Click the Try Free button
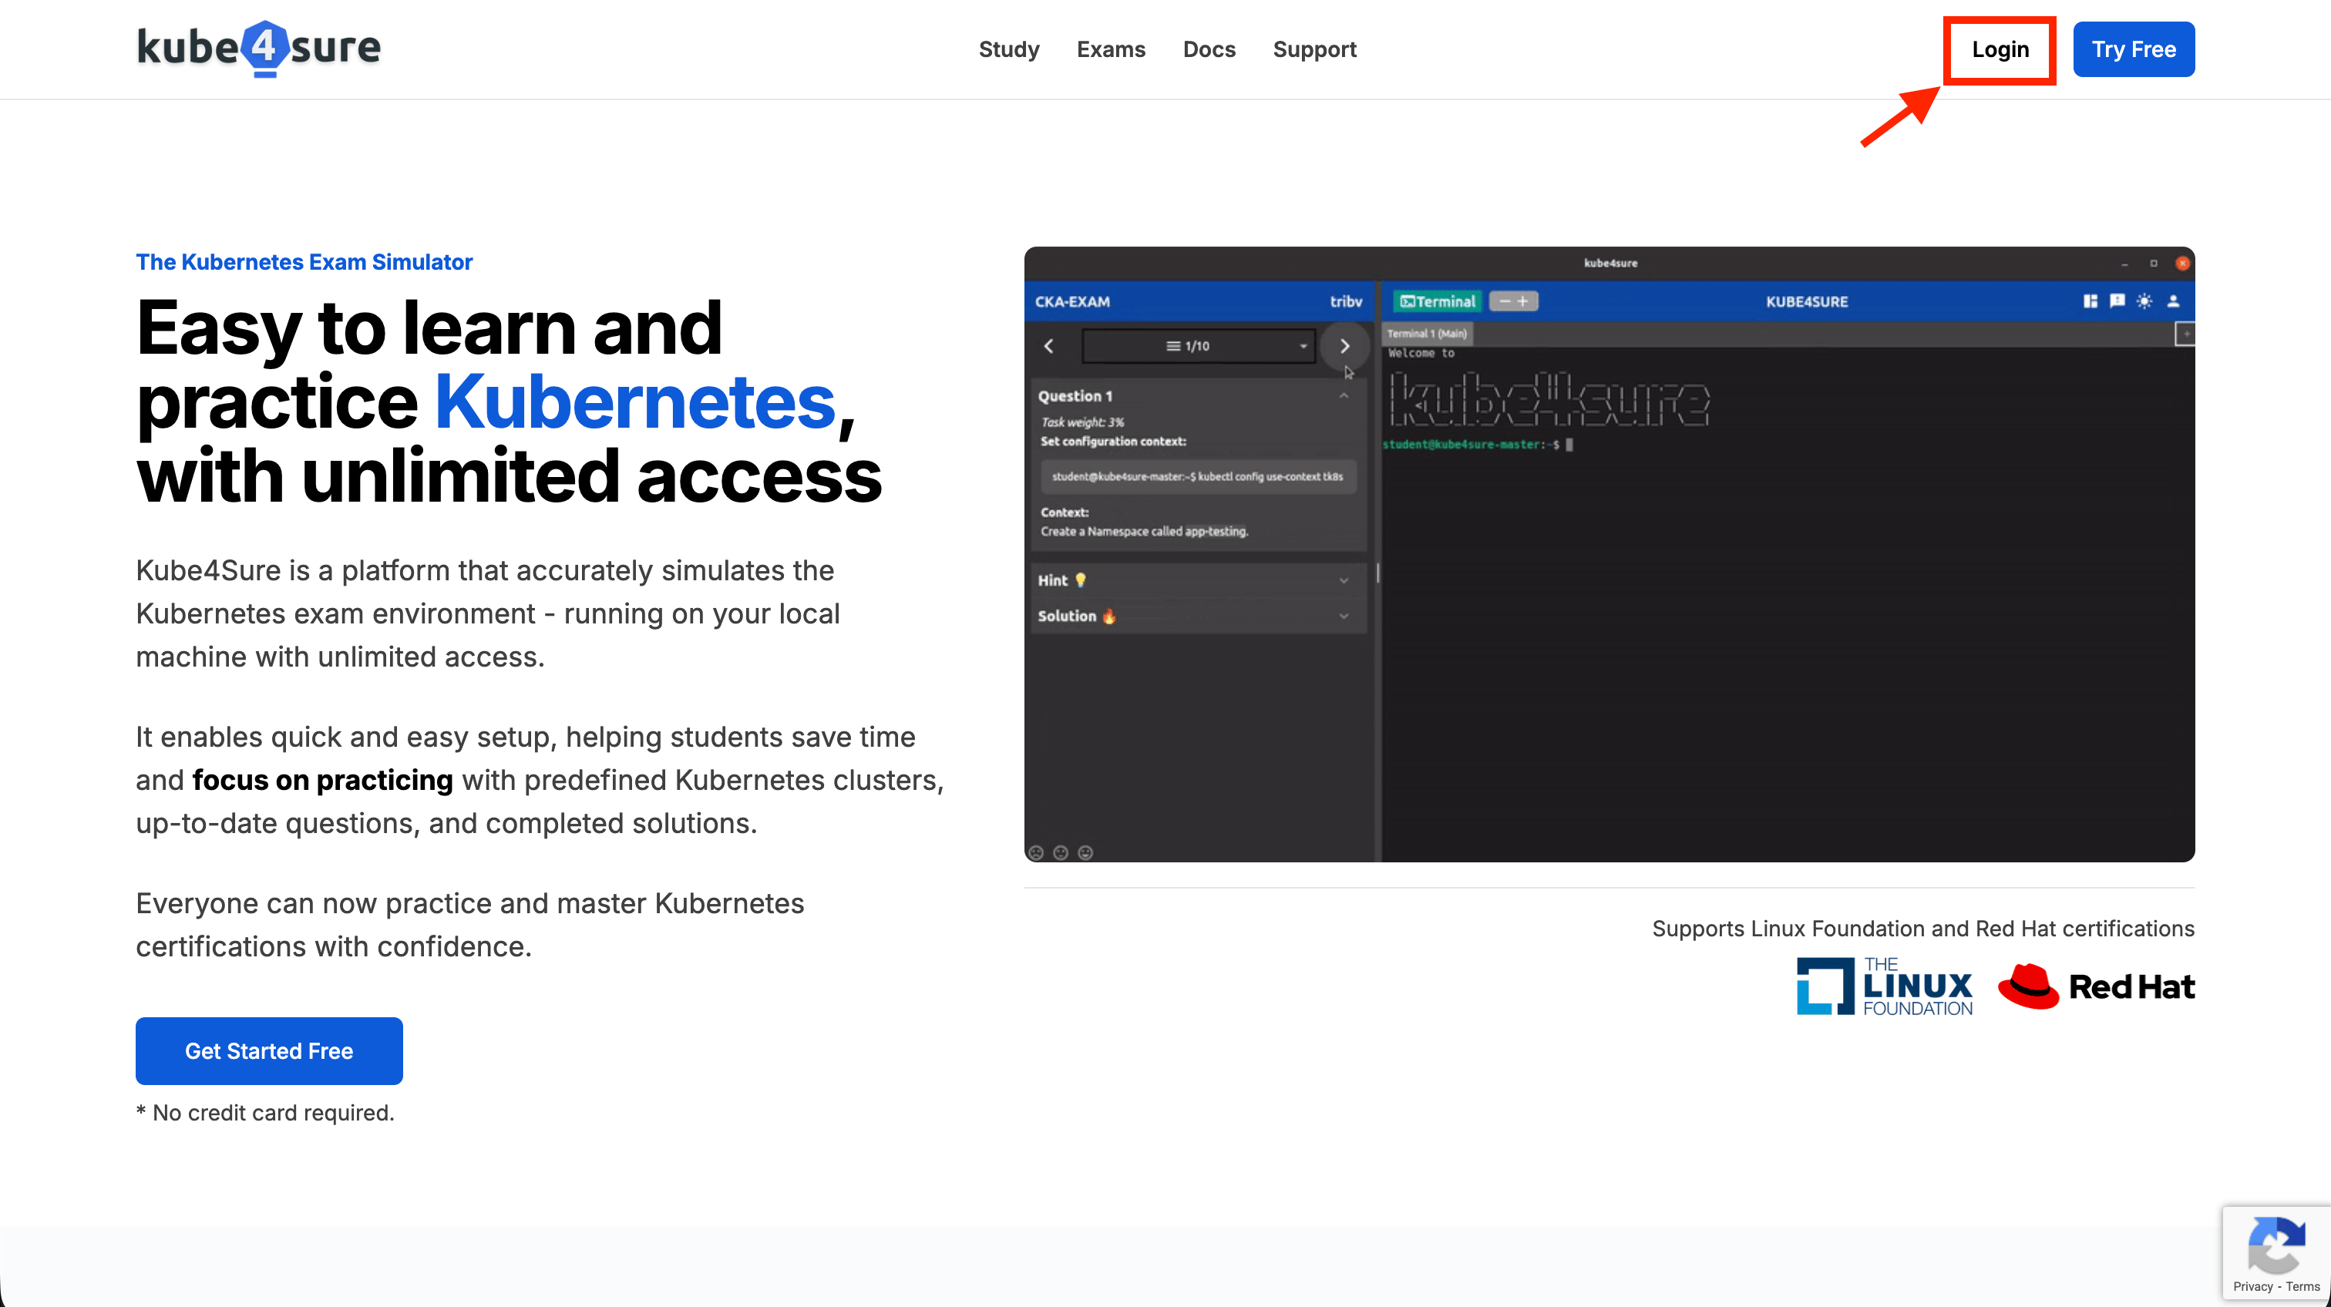The height and width of the screenshot is (1307, 2331). click(2134, 50)
